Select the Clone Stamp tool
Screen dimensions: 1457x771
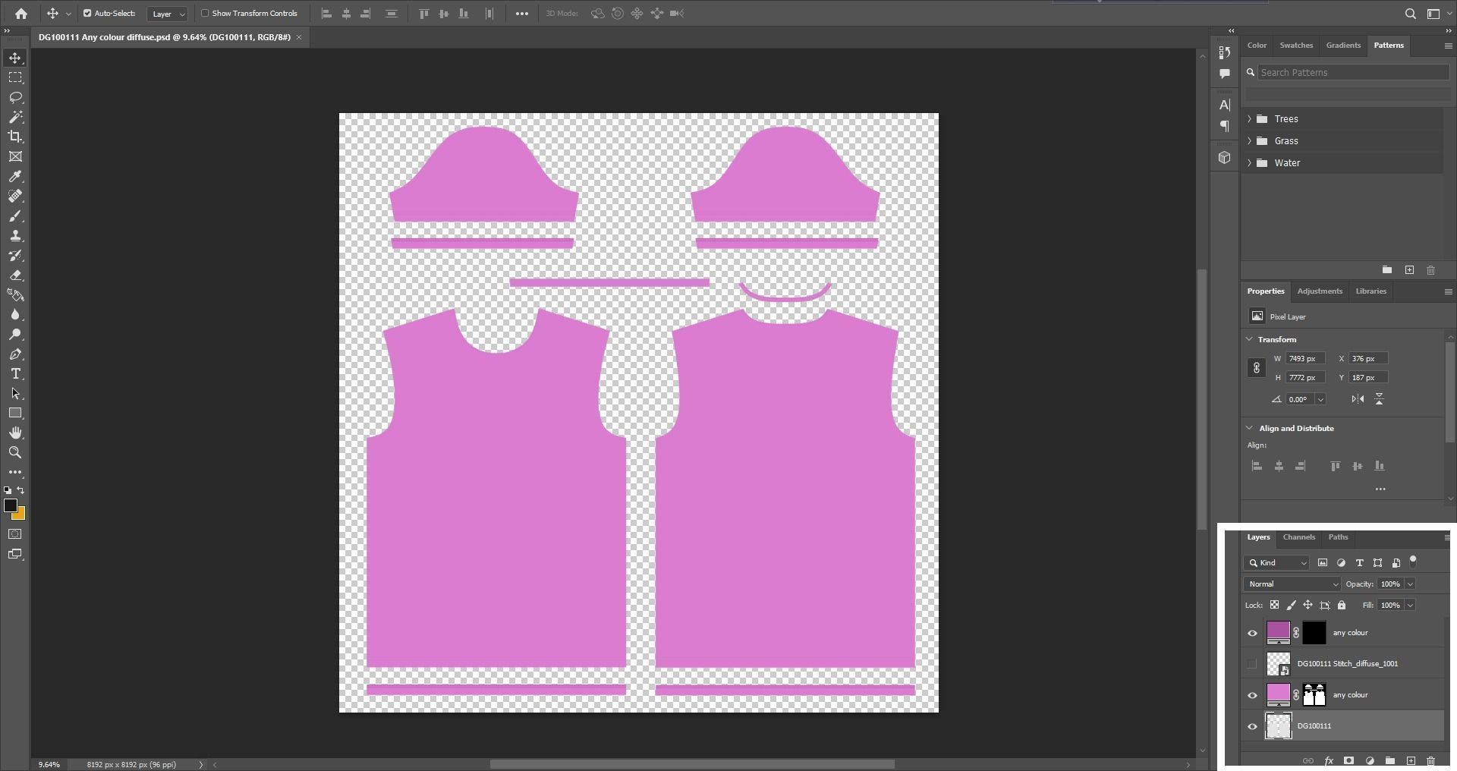click(x=15, y=236)
